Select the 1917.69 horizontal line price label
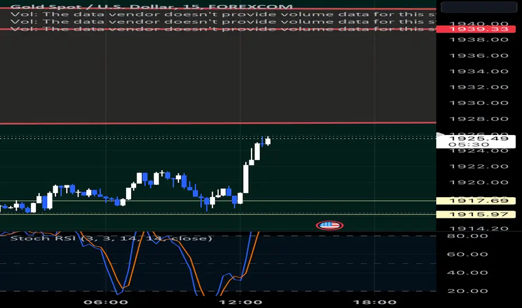The image size is (522, 308). pos(476,201)
